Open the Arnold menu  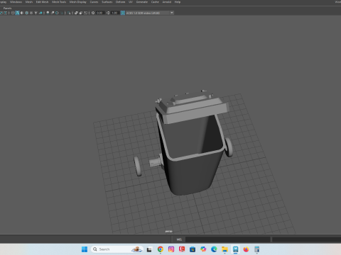click(167, 2)
